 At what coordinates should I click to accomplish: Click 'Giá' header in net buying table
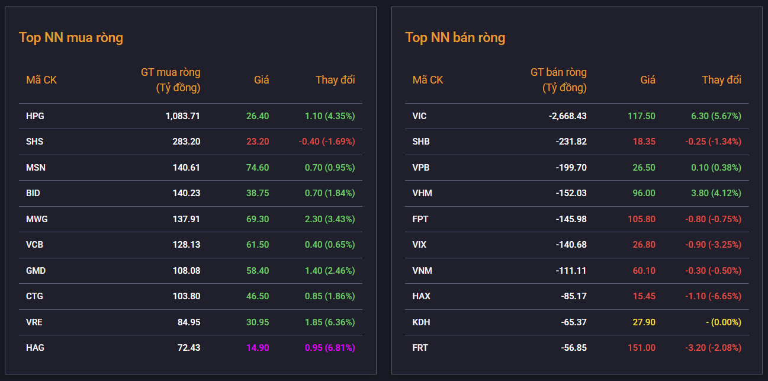[261, 80]
